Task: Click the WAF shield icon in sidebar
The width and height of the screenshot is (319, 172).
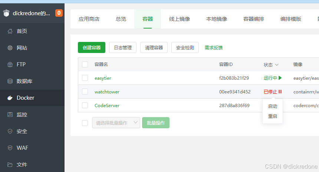Action: [x=10, y=148]
